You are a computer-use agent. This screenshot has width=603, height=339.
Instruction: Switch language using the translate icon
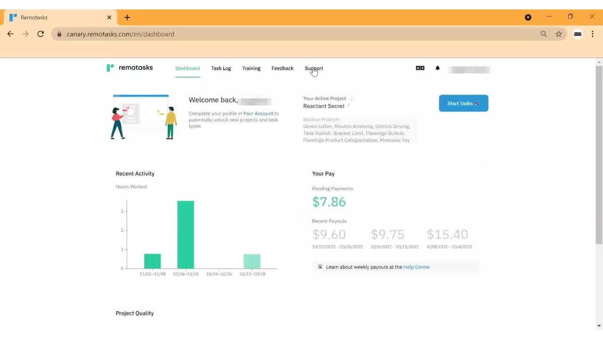coord(419,68)
